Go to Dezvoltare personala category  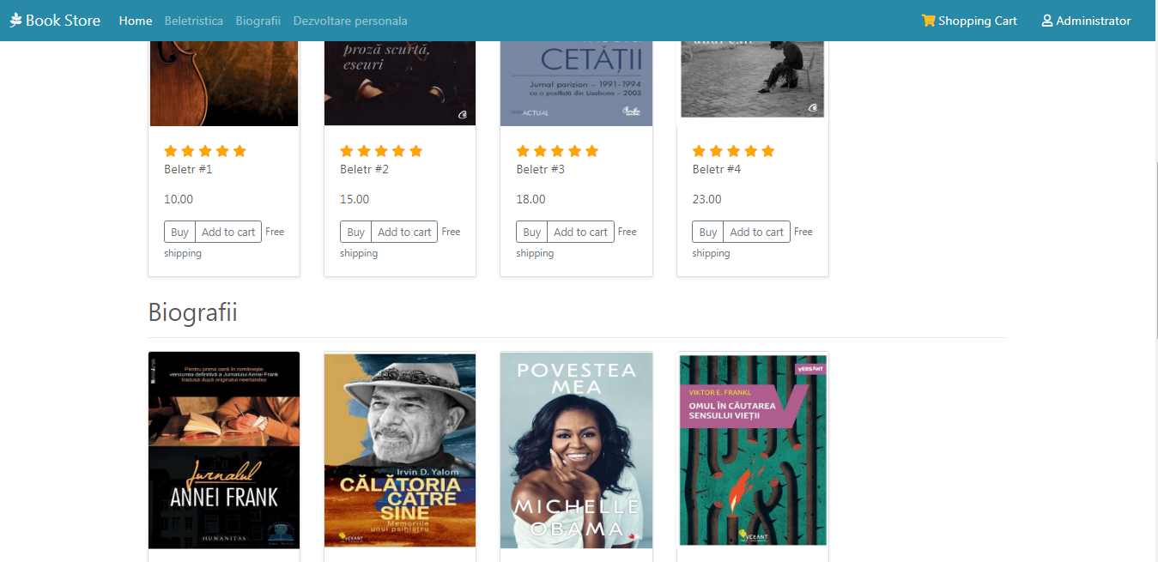pyautogui.click(x=350, y=21)
